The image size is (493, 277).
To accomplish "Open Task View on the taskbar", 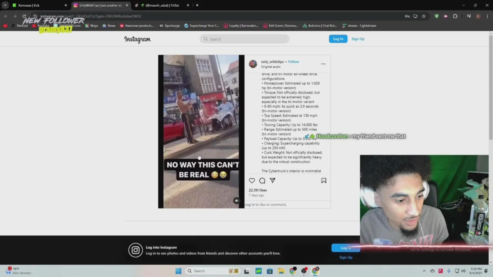I will [246, 271].
